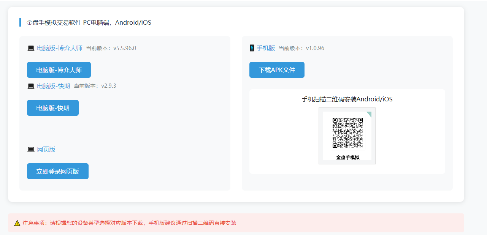
Task: Click the 立即登录网页版 button
Action: pyautogui.click(x=58, y=171)
